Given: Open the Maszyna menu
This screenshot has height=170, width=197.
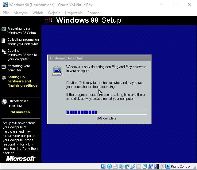Looking at the screenshot, I should (21, 13).
